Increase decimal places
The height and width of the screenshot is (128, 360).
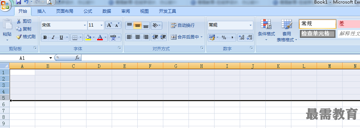point(242,37)
